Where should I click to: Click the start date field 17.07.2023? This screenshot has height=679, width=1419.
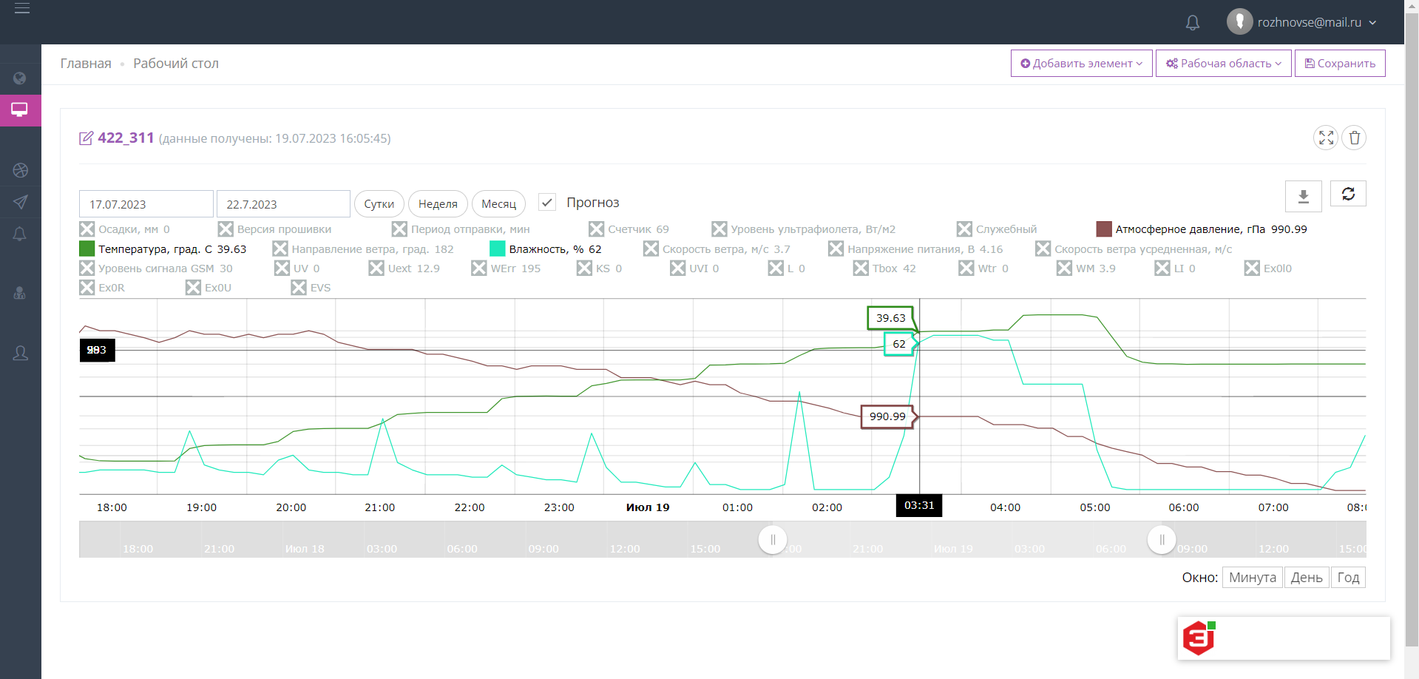pos(146,204)
